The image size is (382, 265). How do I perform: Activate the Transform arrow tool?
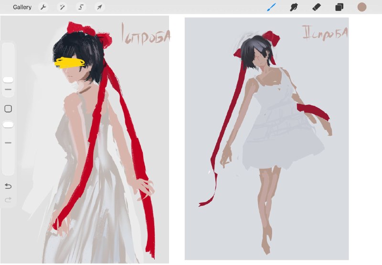pos(100,7)
